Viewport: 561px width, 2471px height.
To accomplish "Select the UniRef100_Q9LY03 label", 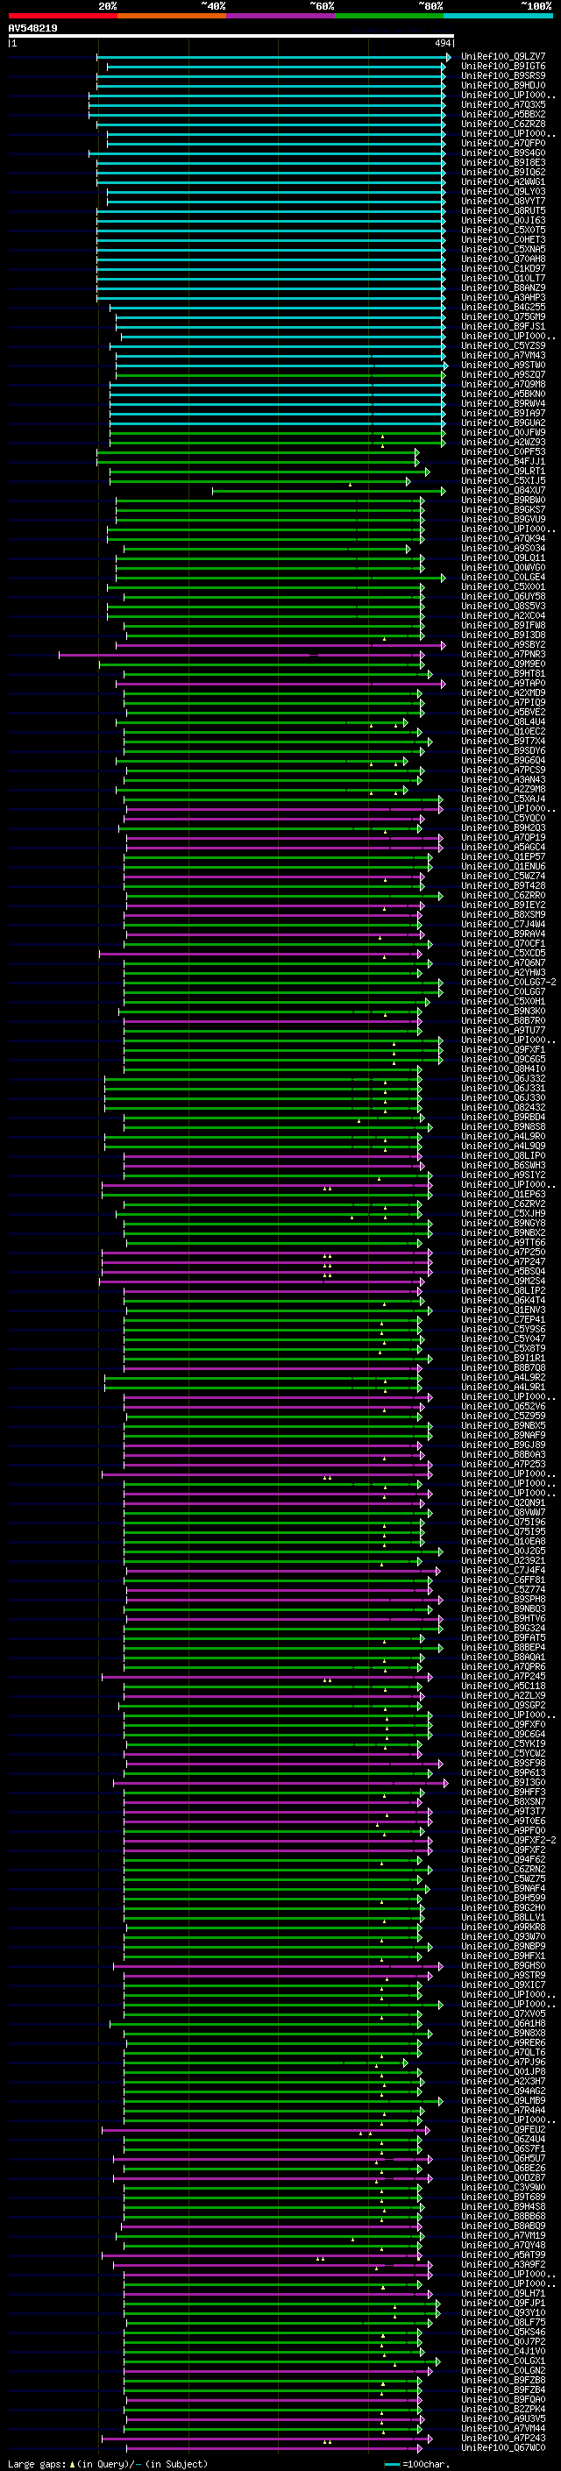I will coord(503,192).
